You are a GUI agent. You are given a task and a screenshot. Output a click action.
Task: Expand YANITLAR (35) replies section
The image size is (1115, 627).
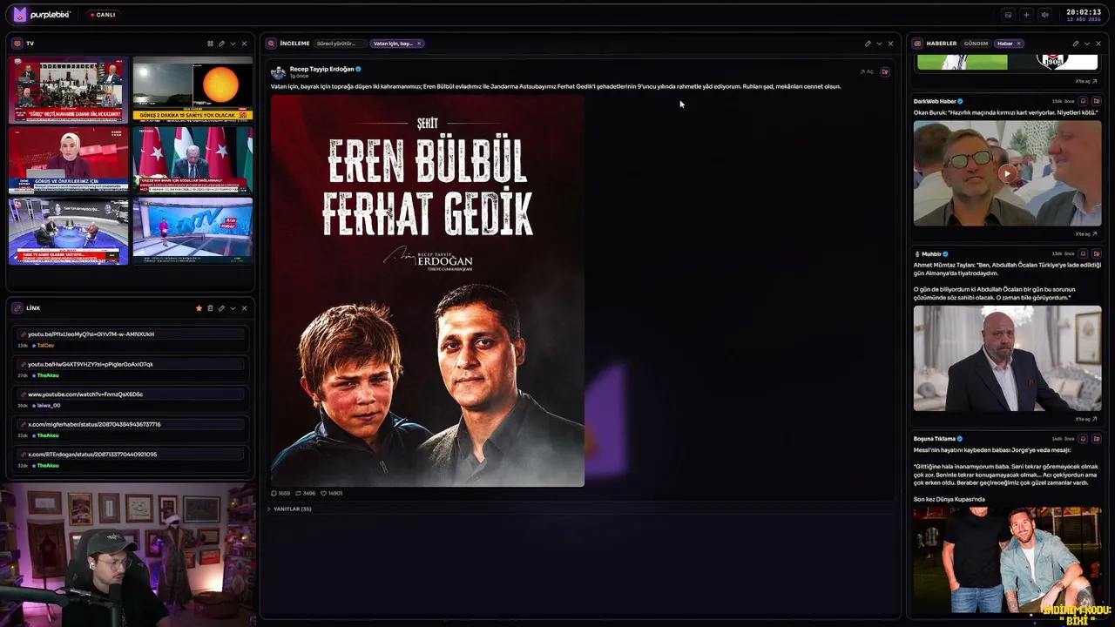[x=289, y=509]
